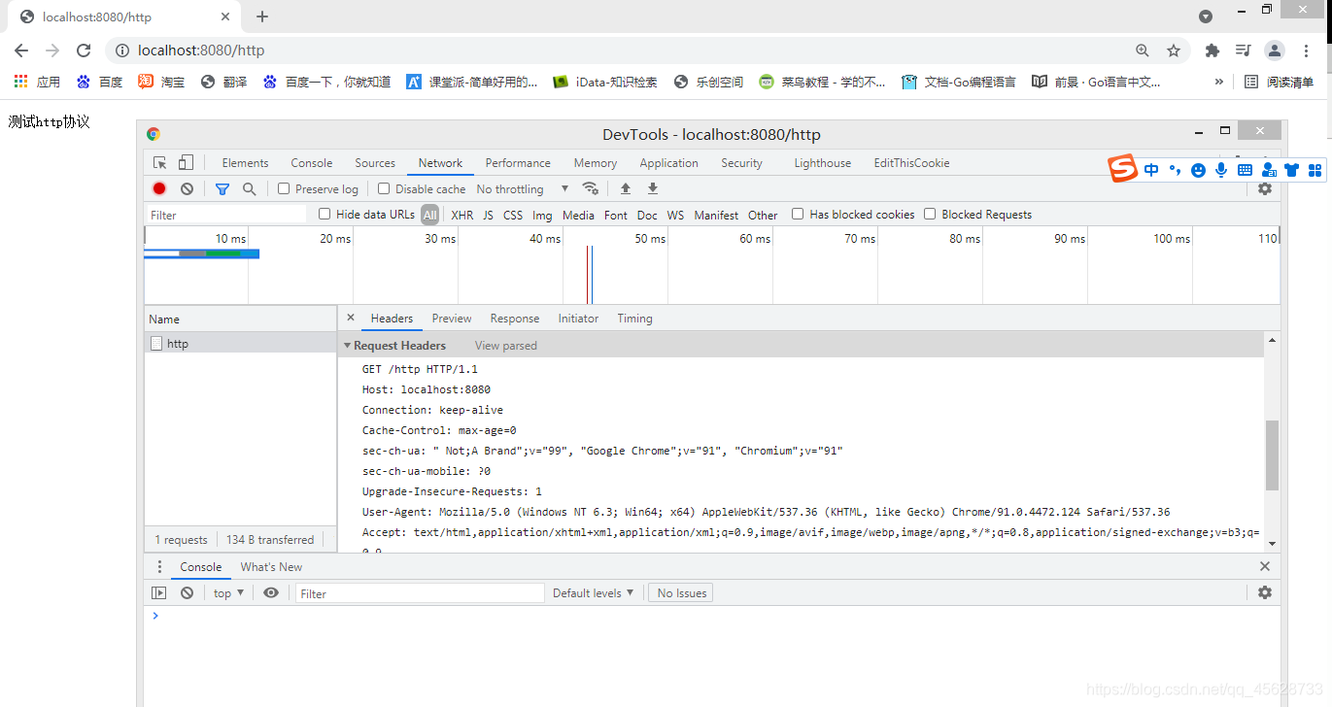1332x707 pixels.
Task: Check Blocked Requests
Action: click(x=930, y=214)
